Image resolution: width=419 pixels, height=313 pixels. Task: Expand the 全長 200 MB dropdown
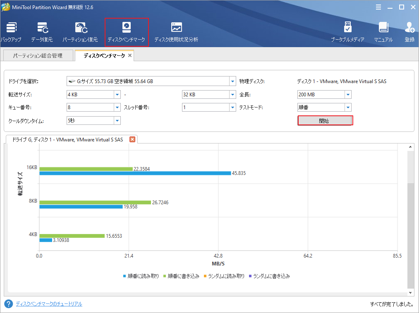click(348, 95)
